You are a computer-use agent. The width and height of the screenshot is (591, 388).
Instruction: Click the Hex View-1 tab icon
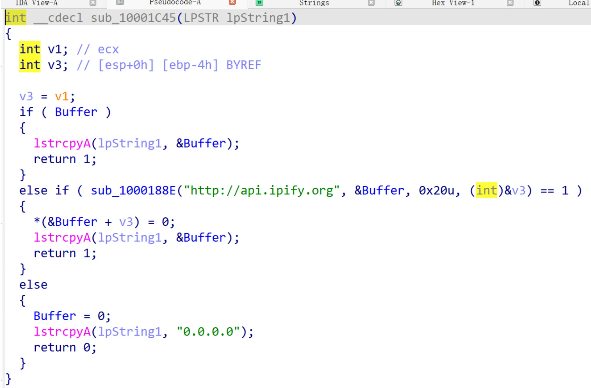(x=398, y=3)
